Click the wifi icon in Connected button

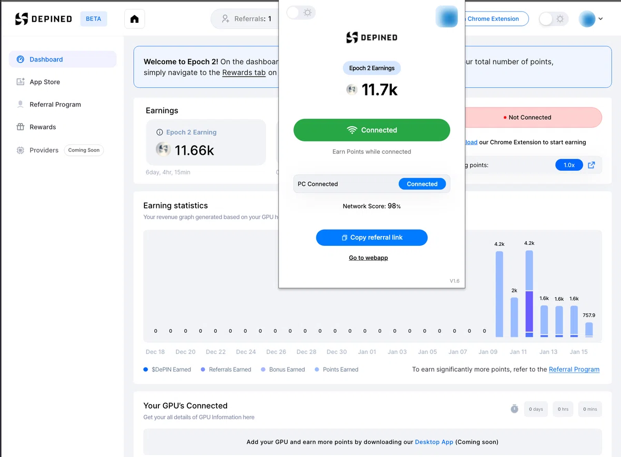[x=352, y=130]
